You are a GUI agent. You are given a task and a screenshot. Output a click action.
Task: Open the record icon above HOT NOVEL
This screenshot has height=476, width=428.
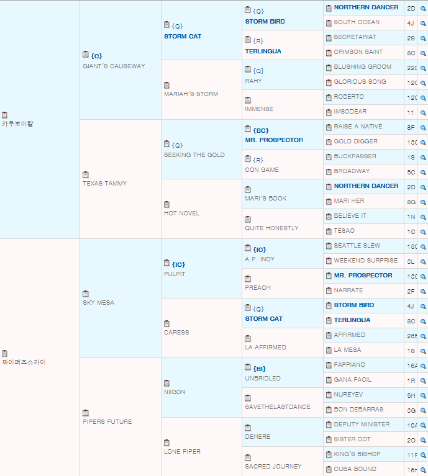pos(166,205)
